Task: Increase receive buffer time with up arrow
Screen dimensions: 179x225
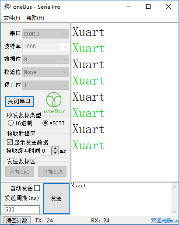Action: pos(55,149)
